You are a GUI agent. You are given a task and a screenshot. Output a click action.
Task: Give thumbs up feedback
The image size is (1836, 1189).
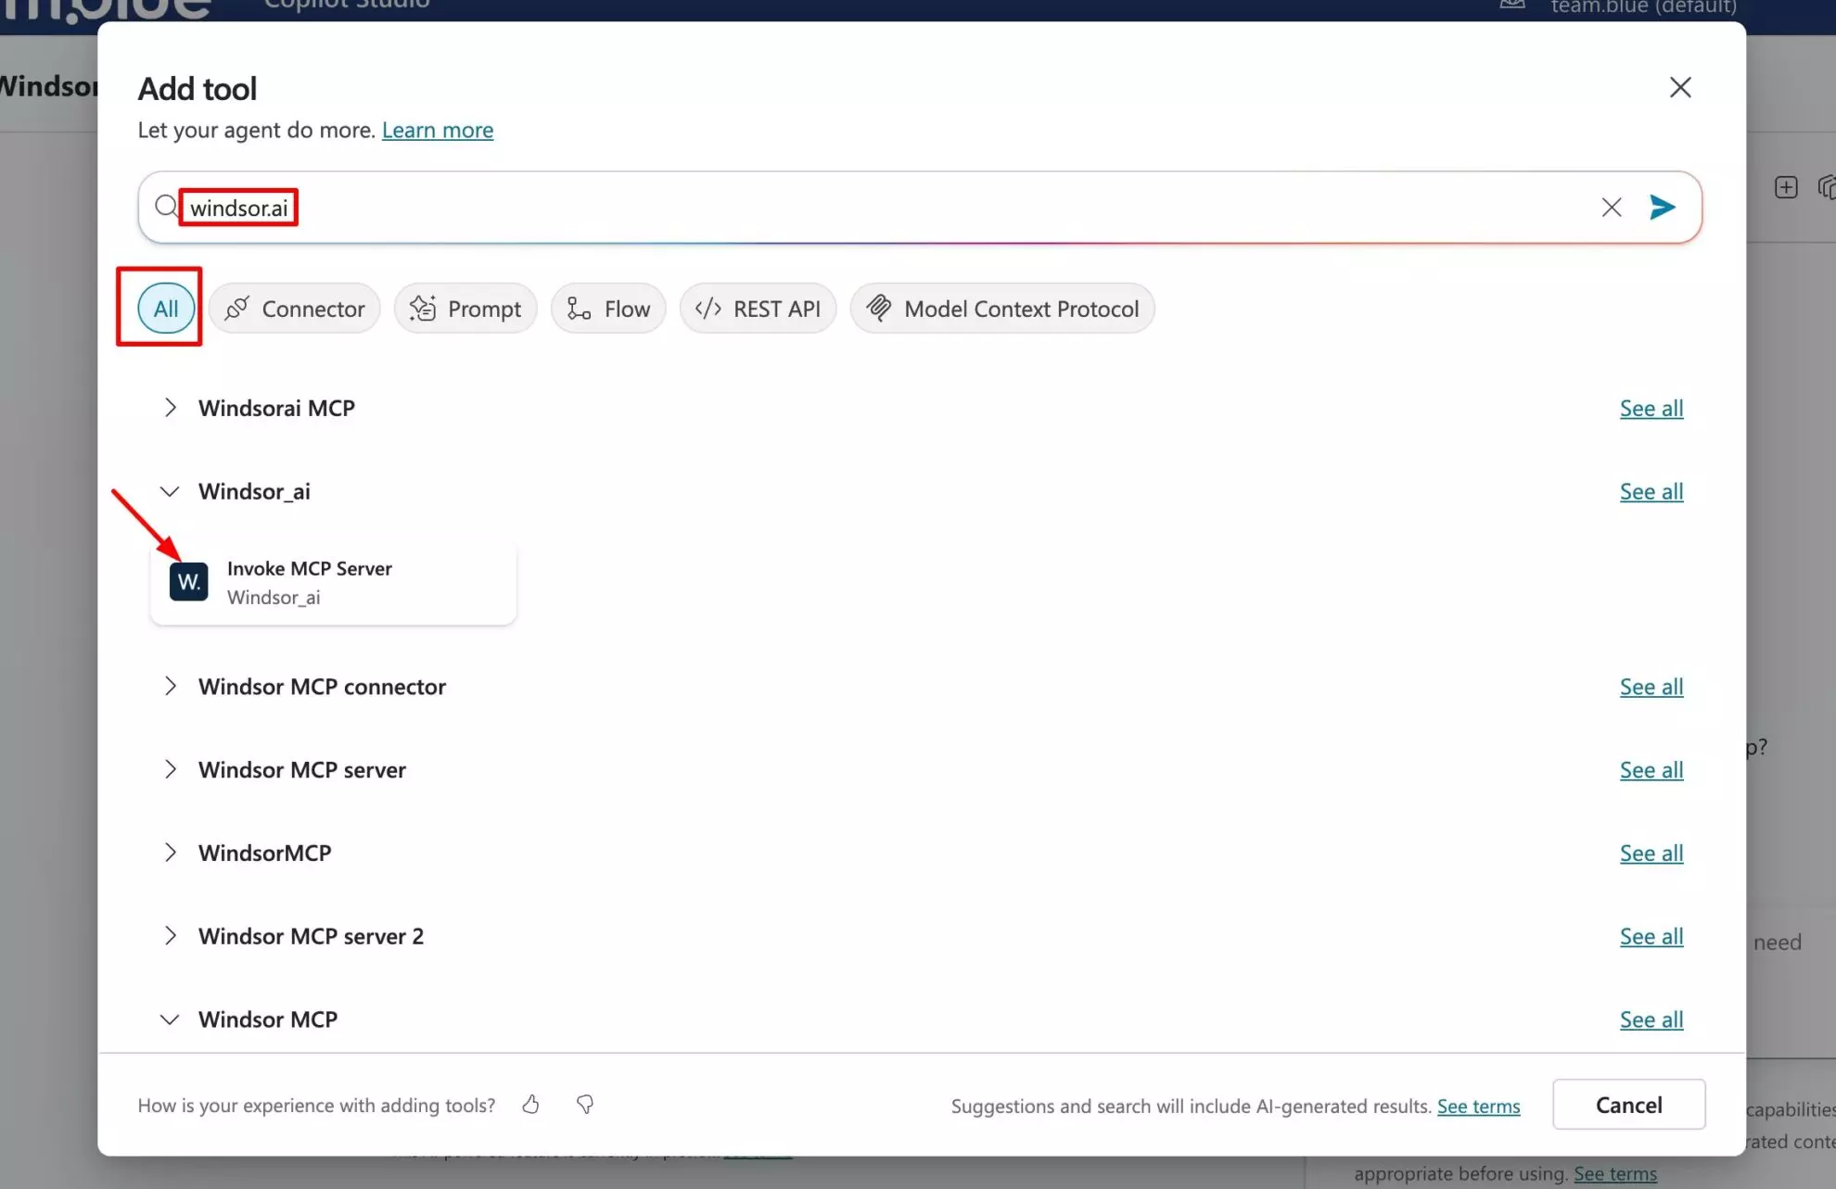click(x=530, y=1105)
